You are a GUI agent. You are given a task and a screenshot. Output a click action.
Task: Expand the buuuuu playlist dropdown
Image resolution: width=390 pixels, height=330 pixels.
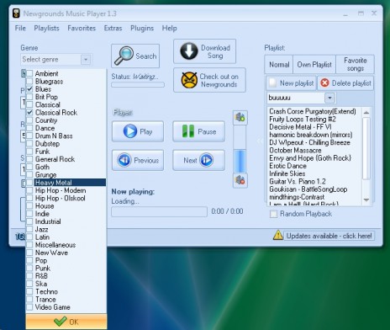click(329, 98)
